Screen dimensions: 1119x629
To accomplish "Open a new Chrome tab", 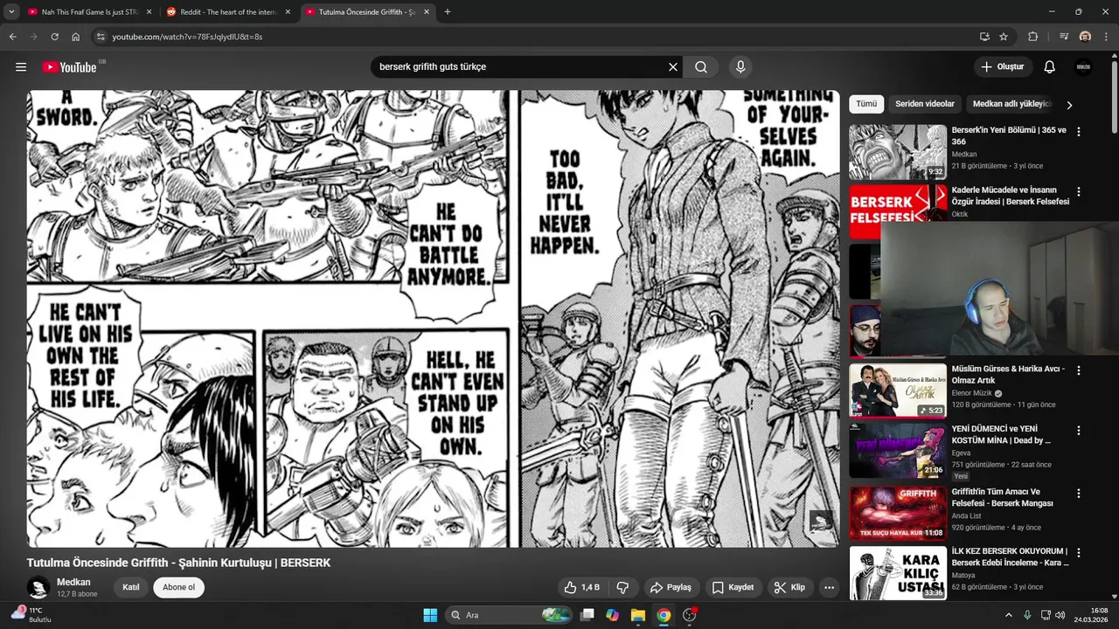I will (448, 12).
